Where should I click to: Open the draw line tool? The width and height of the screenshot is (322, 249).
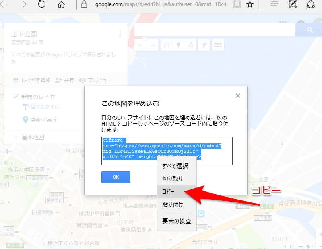tap(190, 45)
